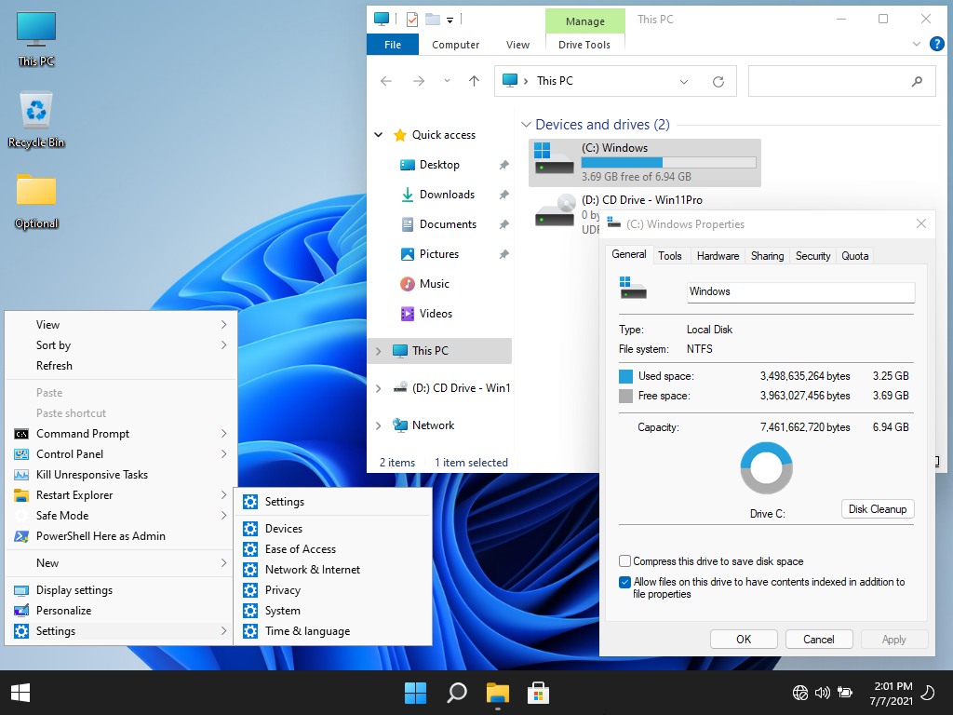Click the gray Free space color swatch

pos(625,396)
